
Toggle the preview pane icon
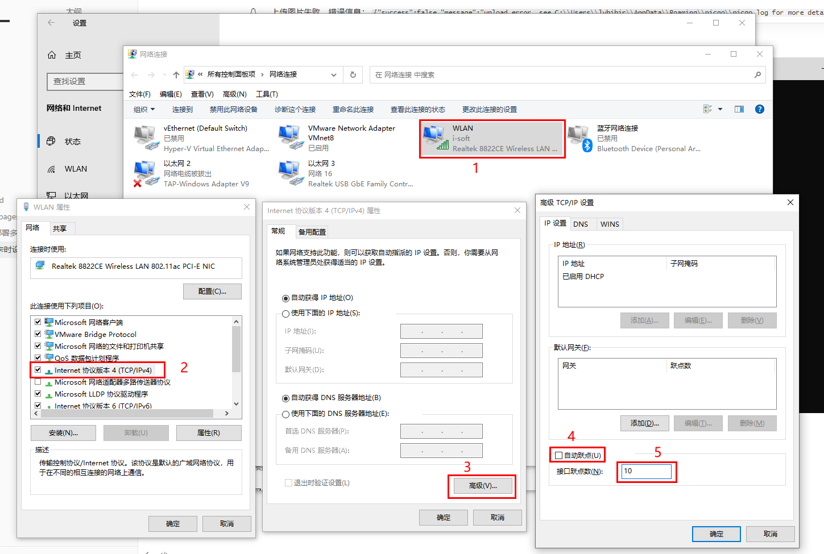(x=739, y=109)
